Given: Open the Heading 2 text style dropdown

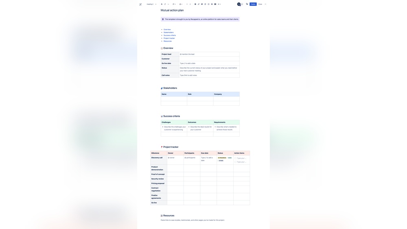Looking at the screenshot, I should point(151,4).
